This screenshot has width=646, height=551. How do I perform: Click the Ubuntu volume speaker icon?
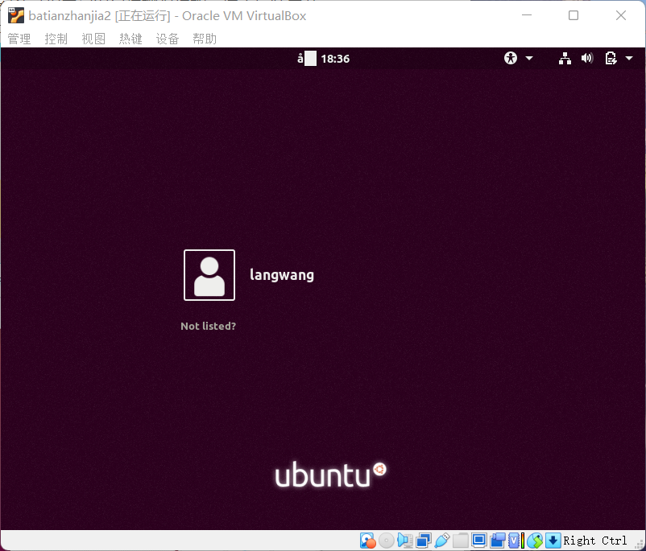pos(587,59)
